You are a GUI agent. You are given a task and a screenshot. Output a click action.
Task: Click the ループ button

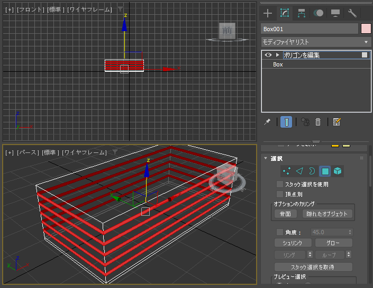(x=330, y=255)
